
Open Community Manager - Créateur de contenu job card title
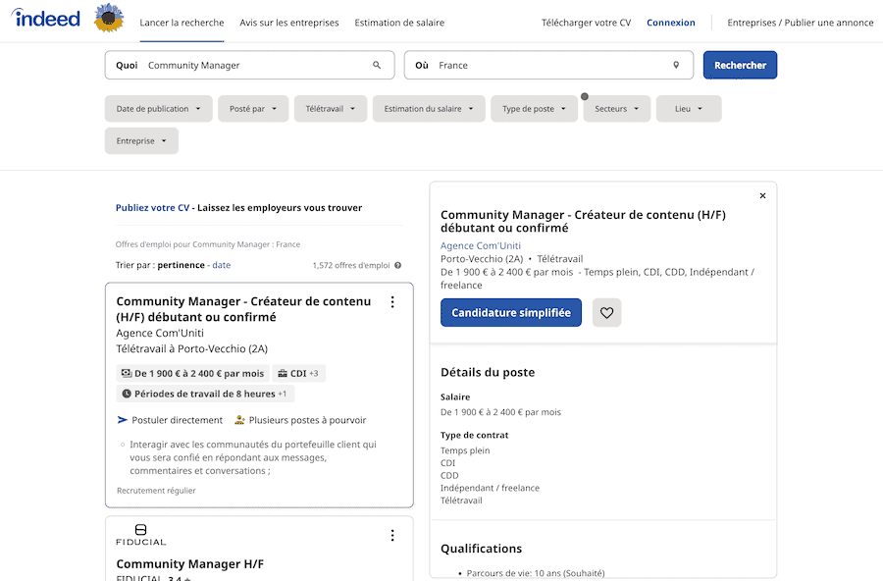pos(243,309)
